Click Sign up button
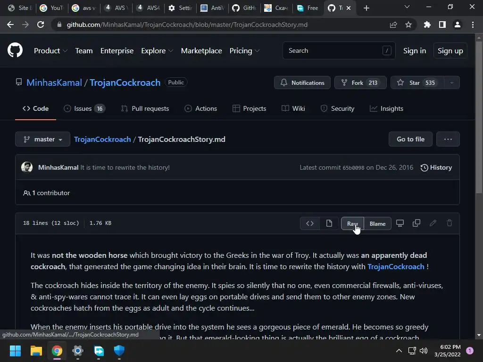The image size is (483, 362). point(450,51)
